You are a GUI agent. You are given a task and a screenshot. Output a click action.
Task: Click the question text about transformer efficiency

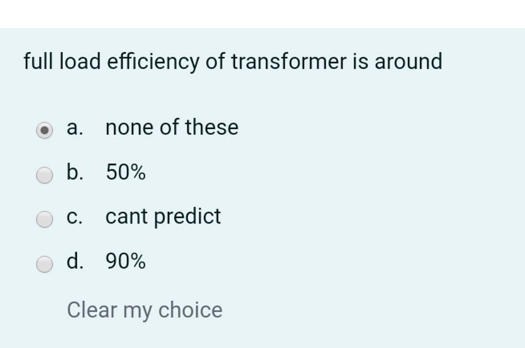[232, 61]
